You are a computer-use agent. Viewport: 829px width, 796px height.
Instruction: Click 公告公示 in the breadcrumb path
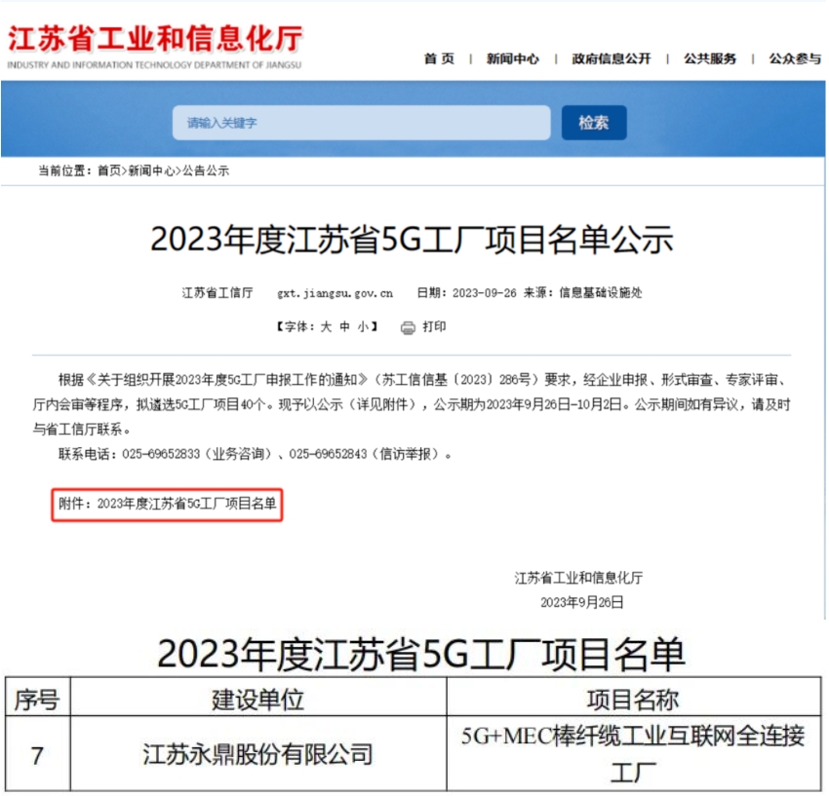coord(206,171)
